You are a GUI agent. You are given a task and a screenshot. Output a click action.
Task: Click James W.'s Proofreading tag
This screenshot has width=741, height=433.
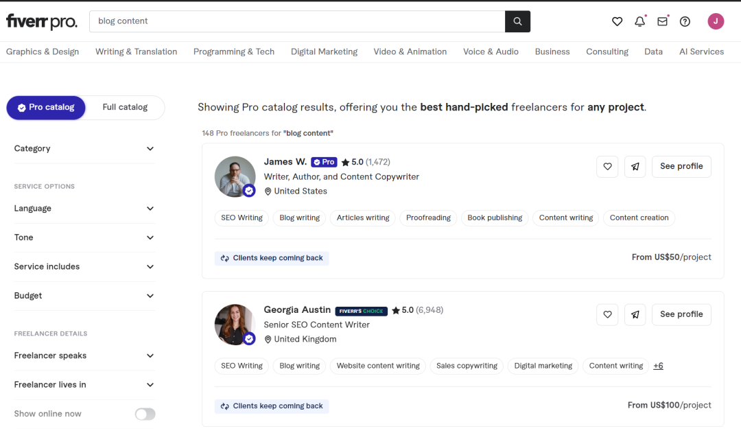click(428, 218)
